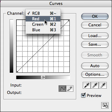The image size is (112, 112).
Task: Select the gray point eyedropper
Action: click(x=95, y=85)
